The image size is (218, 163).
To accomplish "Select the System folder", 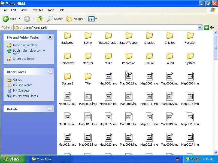I will pos(190,58).
